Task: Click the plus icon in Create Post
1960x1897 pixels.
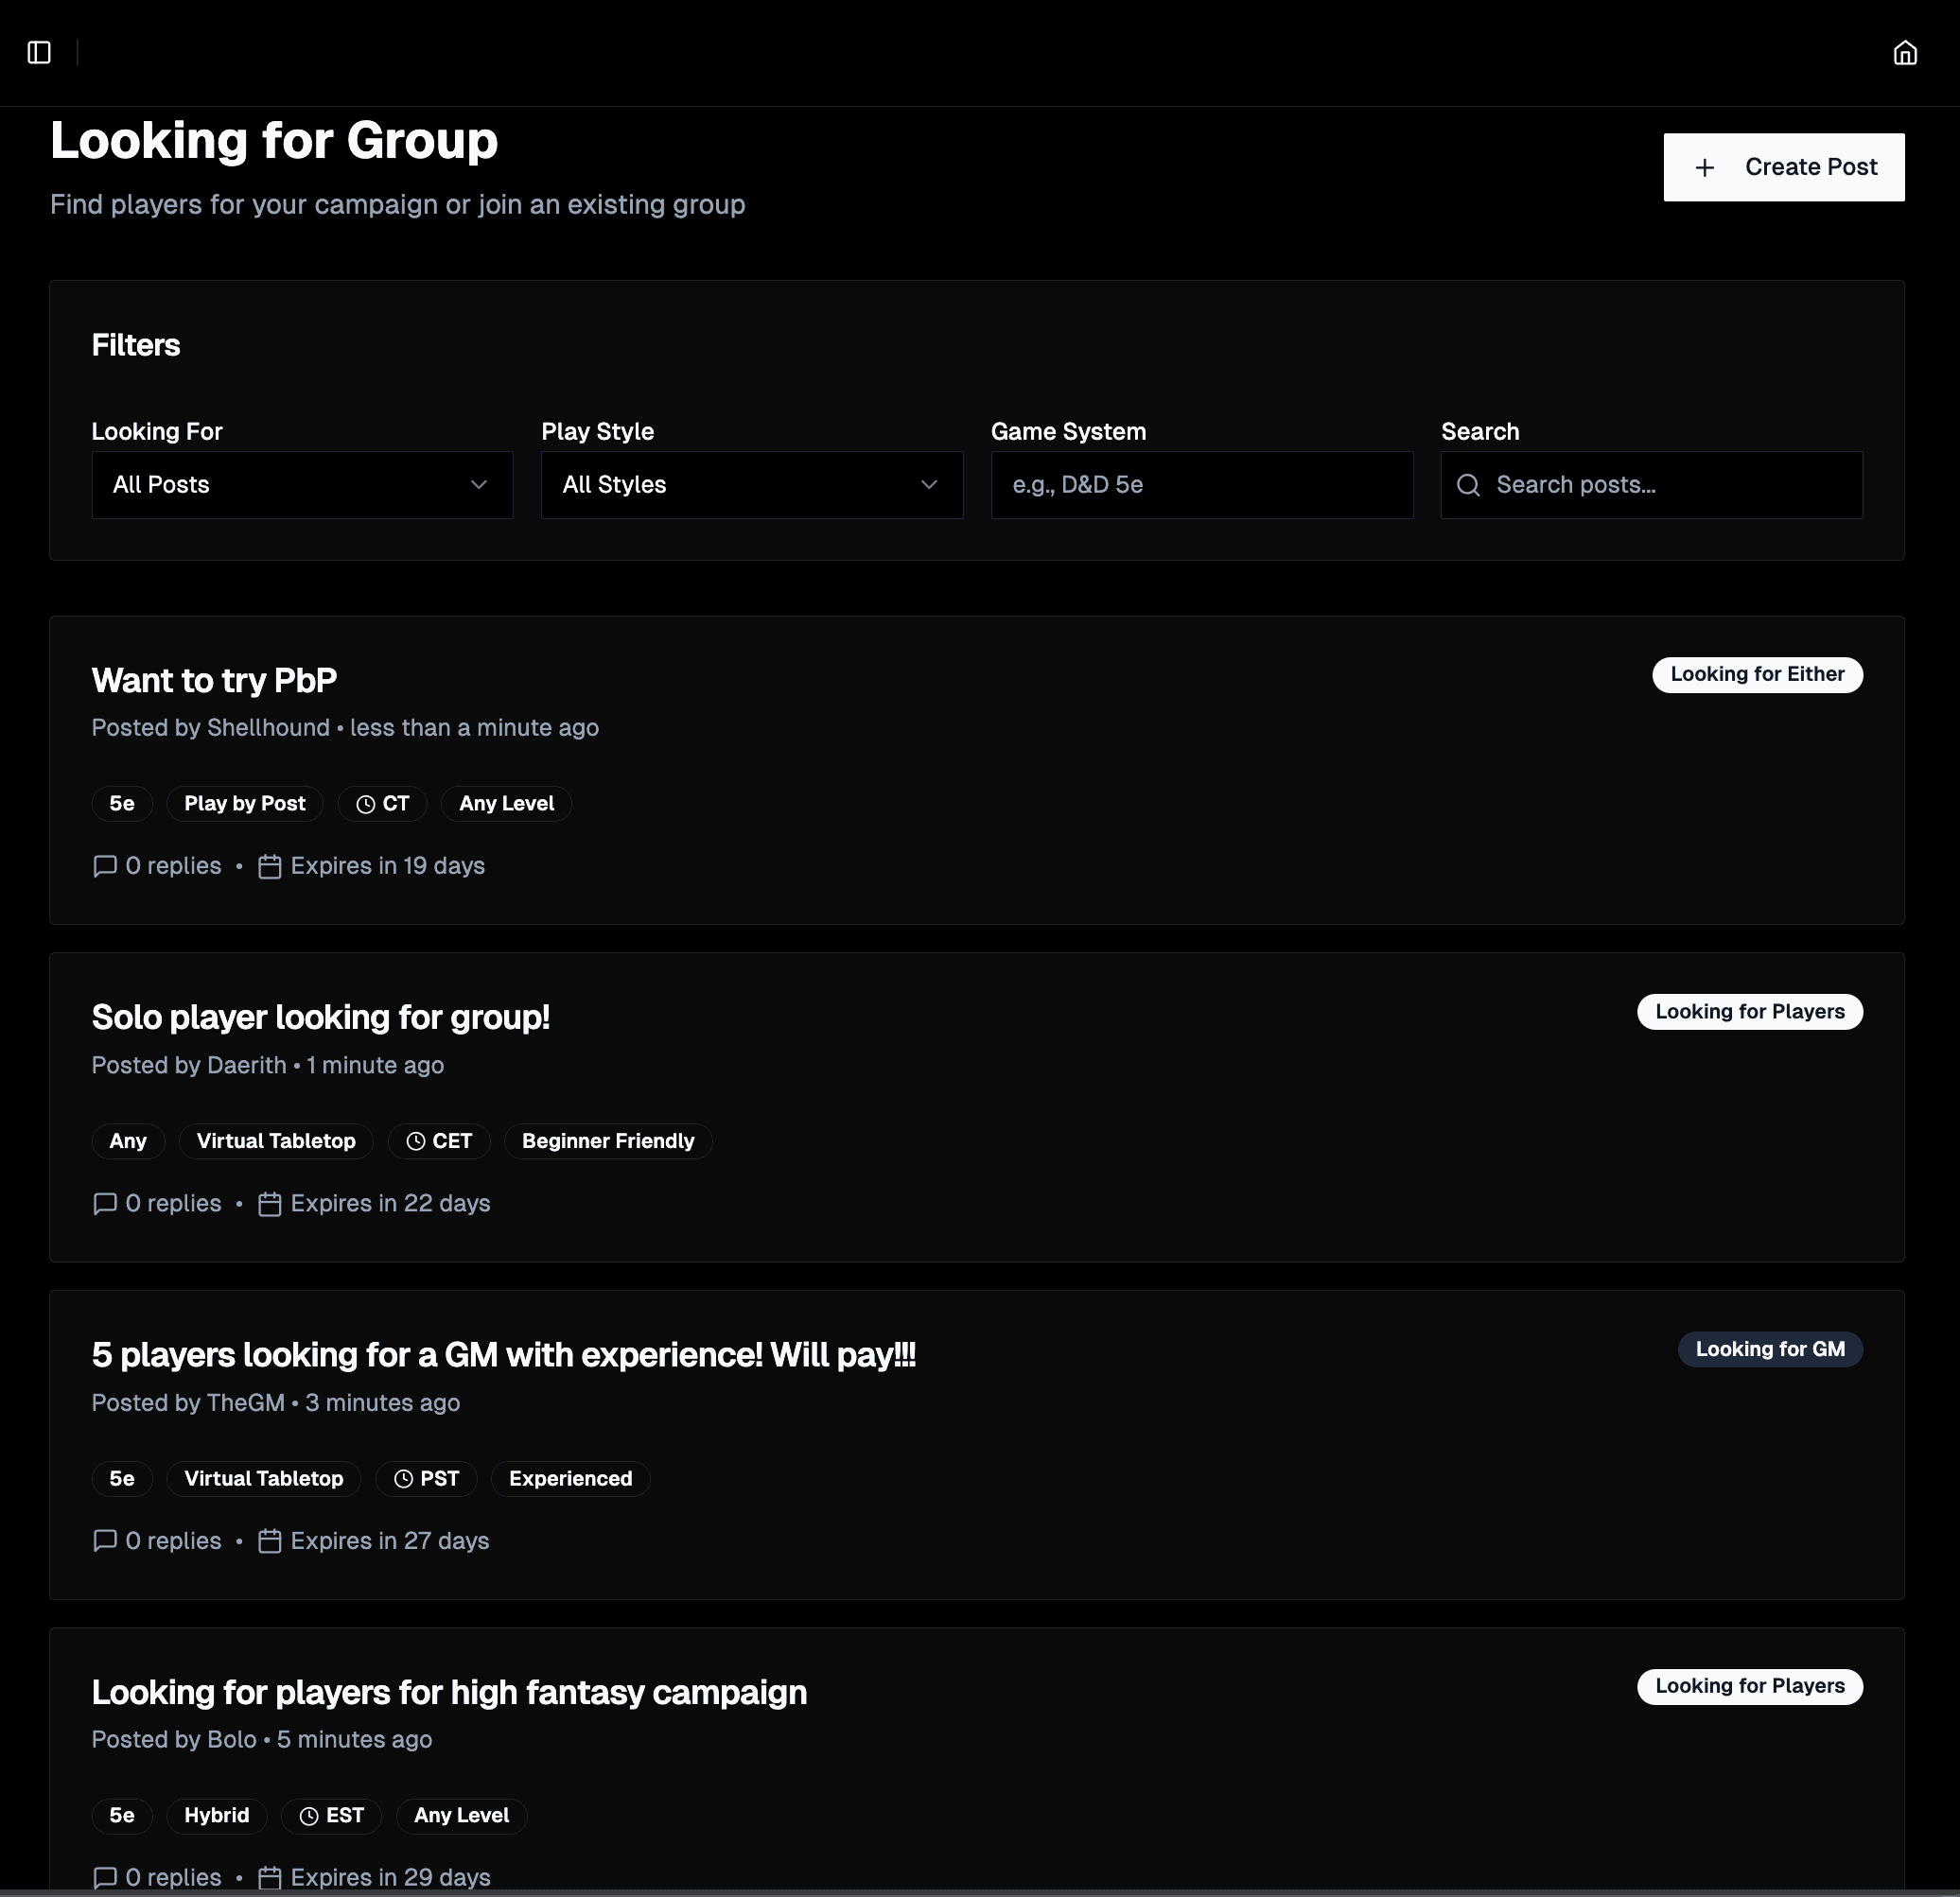Action: 1705,167
